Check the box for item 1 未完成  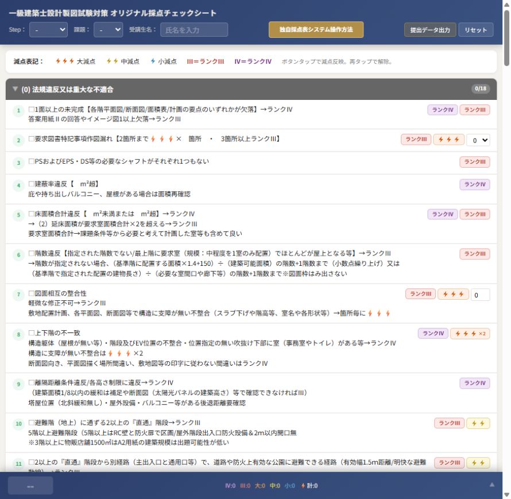point(31,109)
